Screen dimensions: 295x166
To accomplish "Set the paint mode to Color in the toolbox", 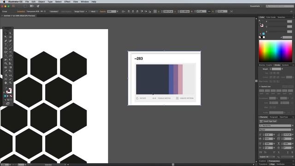I will tap(5, 96).
